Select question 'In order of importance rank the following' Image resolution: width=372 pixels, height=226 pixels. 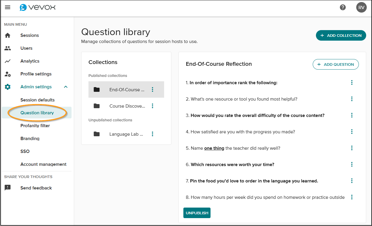coord(232,83)
